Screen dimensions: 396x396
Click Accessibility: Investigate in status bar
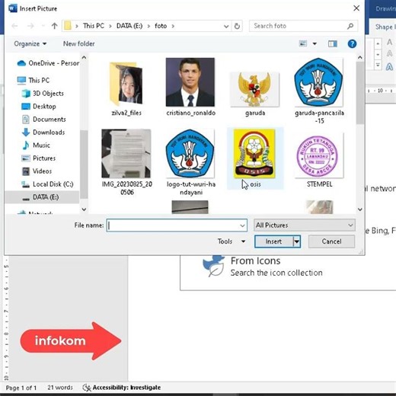pos(122,388)
